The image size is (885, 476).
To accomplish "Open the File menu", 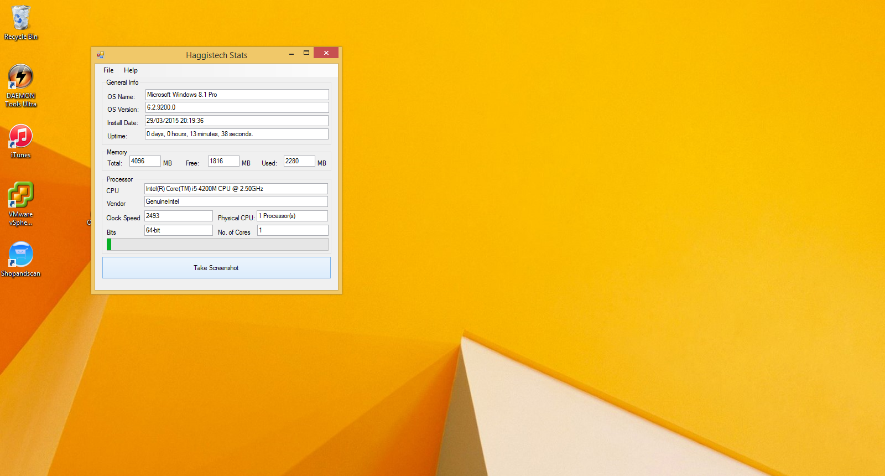I will pyautogui.click(x=108, y=70).
